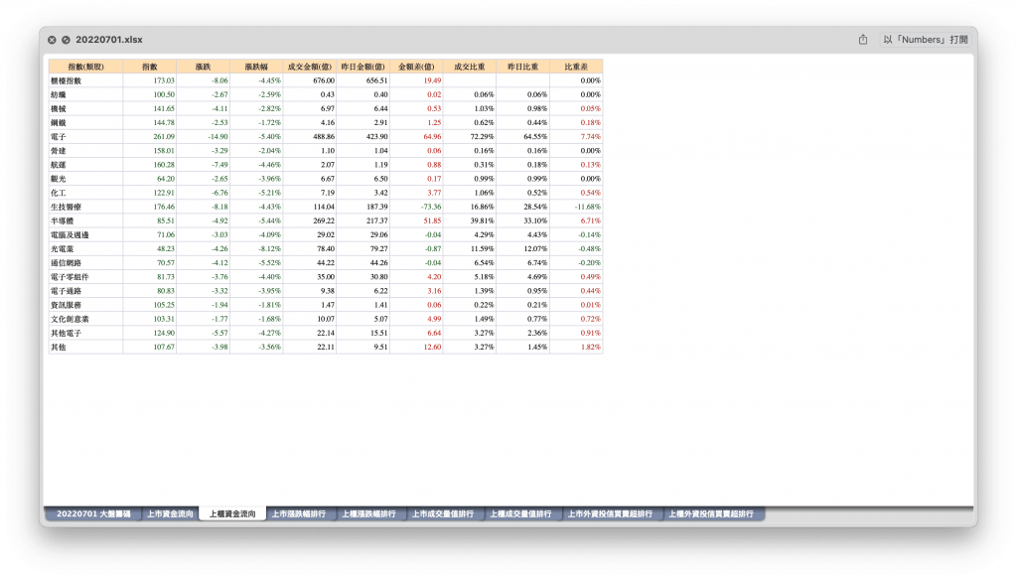Click the red value 12.60
Image resolution: width=1017 pixels, height=579 pixels.
pos(432,347)
